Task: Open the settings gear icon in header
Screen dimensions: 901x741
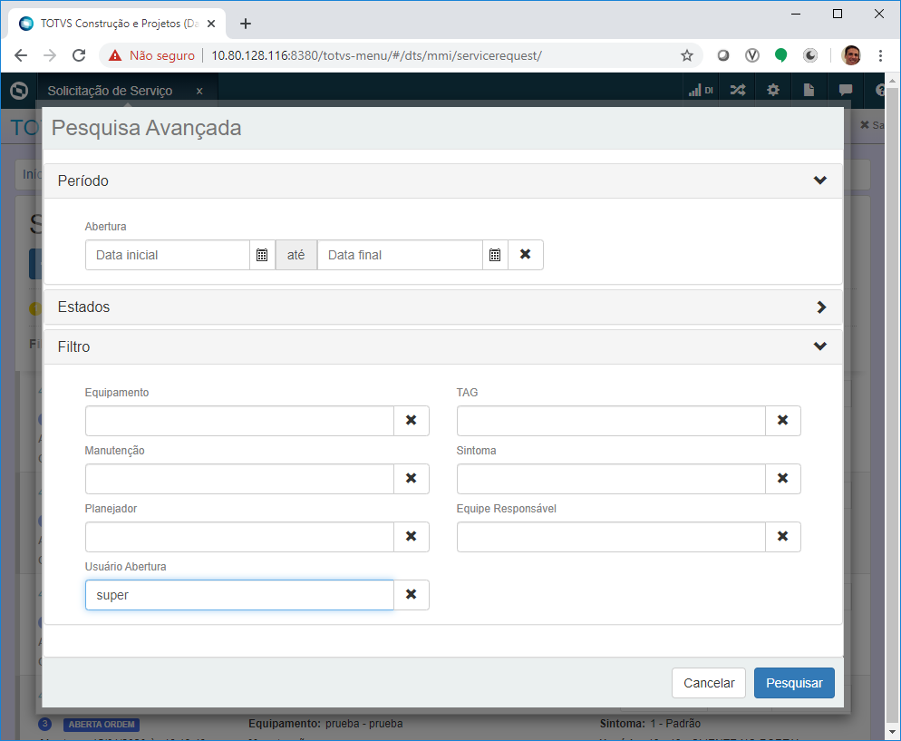Action: (773, 91)
